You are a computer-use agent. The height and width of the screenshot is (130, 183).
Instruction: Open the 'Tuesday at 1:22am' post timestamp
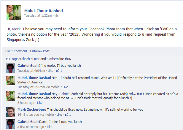pyautogui.click(x=38, y=16)
